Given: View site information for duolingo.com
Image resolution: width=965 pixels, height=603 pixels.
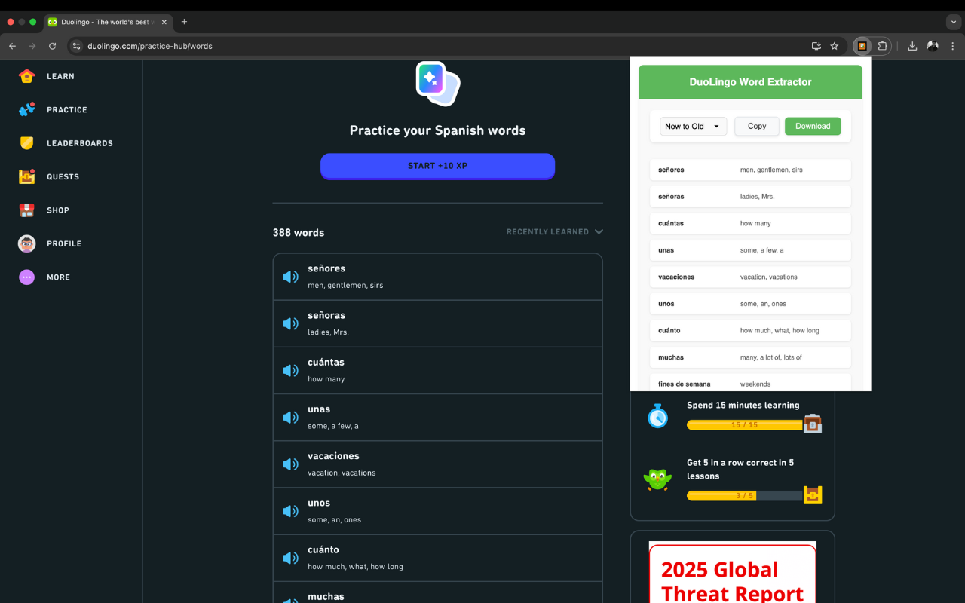Looking at the screenshot, I should (75, 46).
